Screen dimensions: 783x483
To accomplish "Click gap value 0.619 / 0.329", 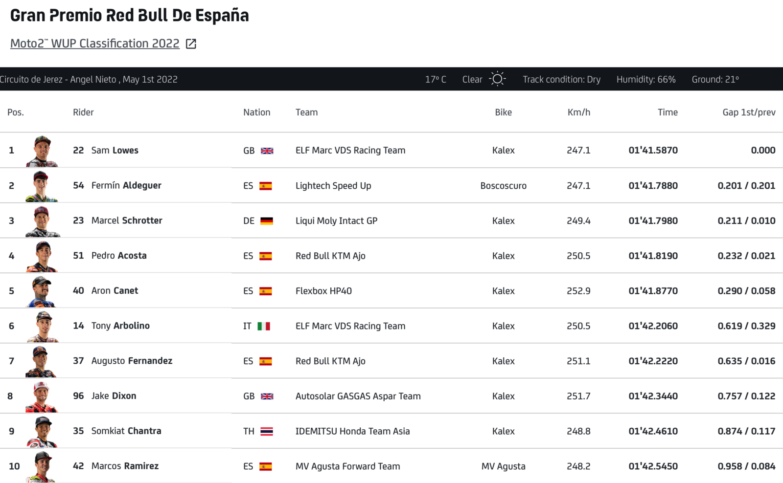I will click(x=747, y=326).
